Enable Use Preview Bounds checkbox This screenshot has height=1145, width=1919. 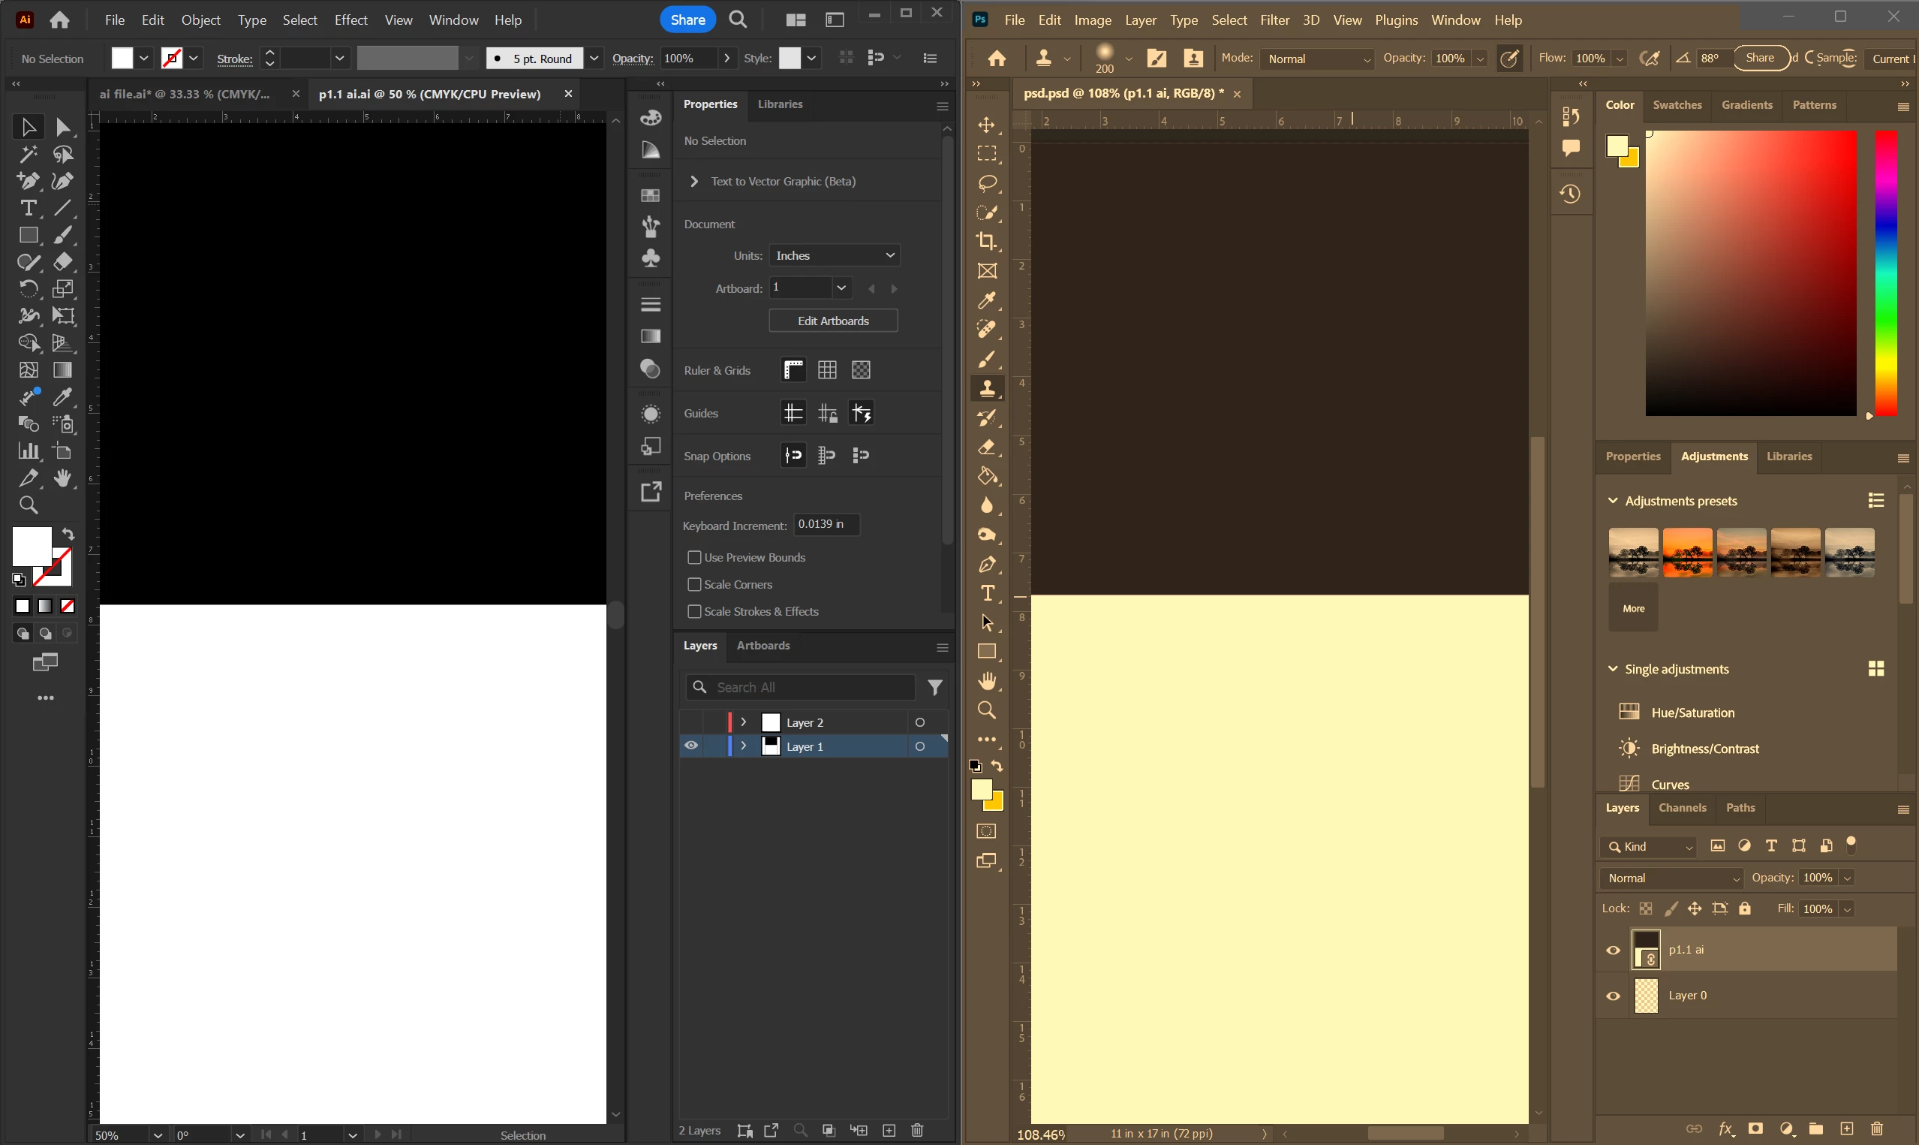pos(694,557)
